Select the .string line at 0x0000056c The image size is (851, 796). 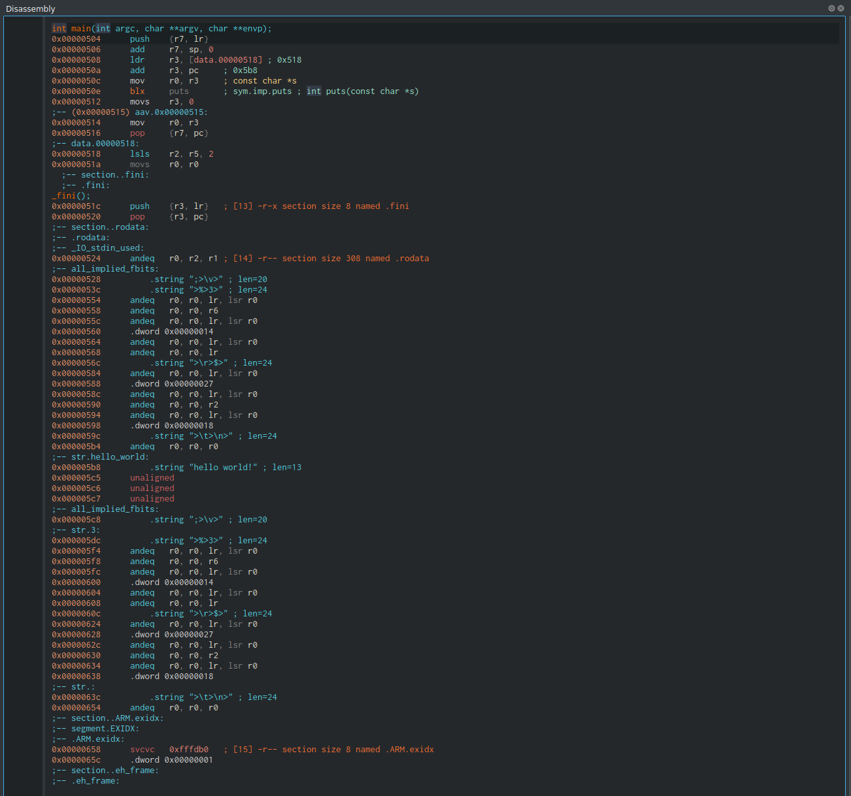tap(162, 363)
